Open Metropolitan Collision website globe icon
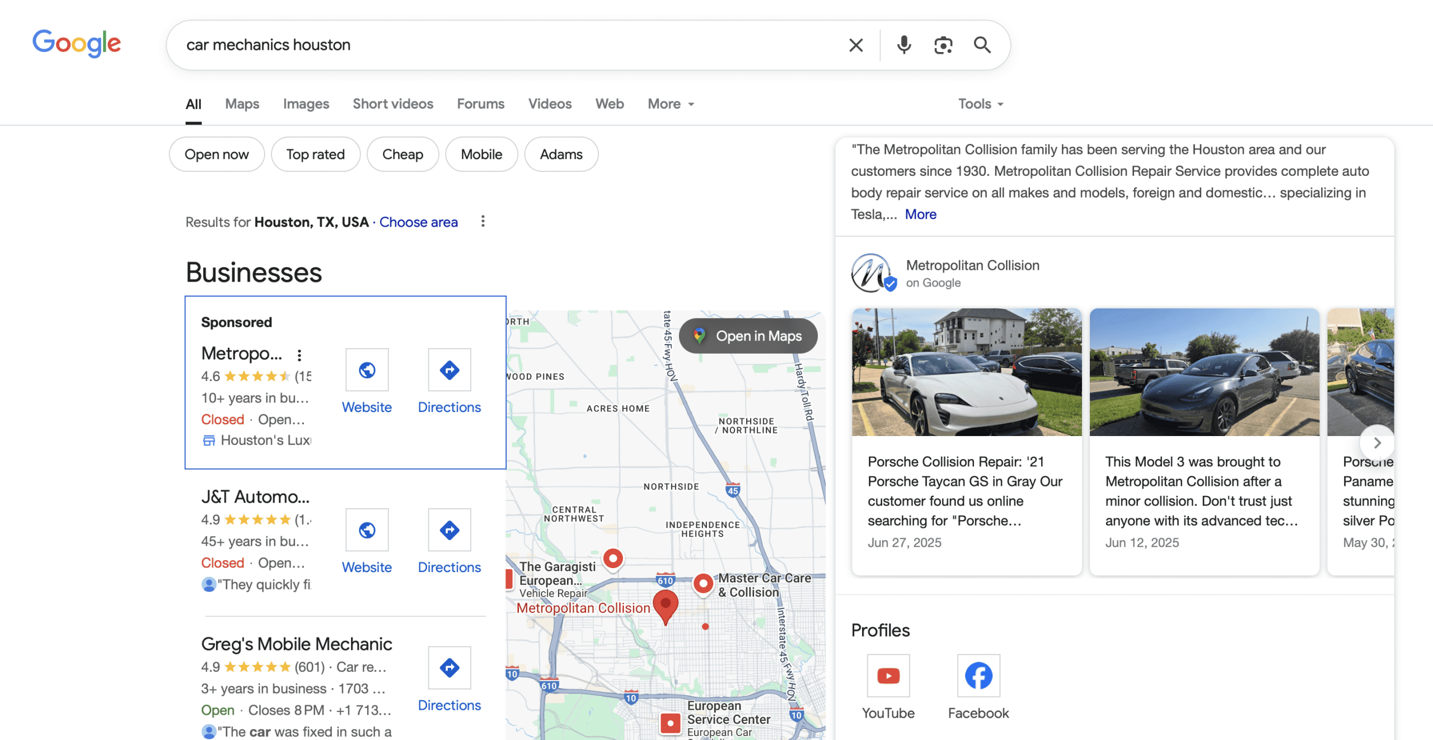 (367, 369)
